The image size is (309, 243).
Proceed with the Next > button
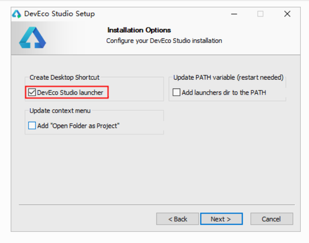pos(221,219)
